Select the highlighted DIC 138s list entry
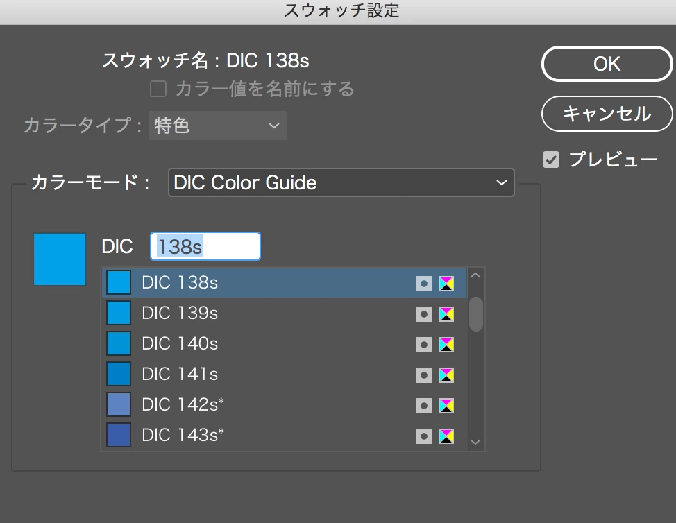 click(x=284, y=282)
